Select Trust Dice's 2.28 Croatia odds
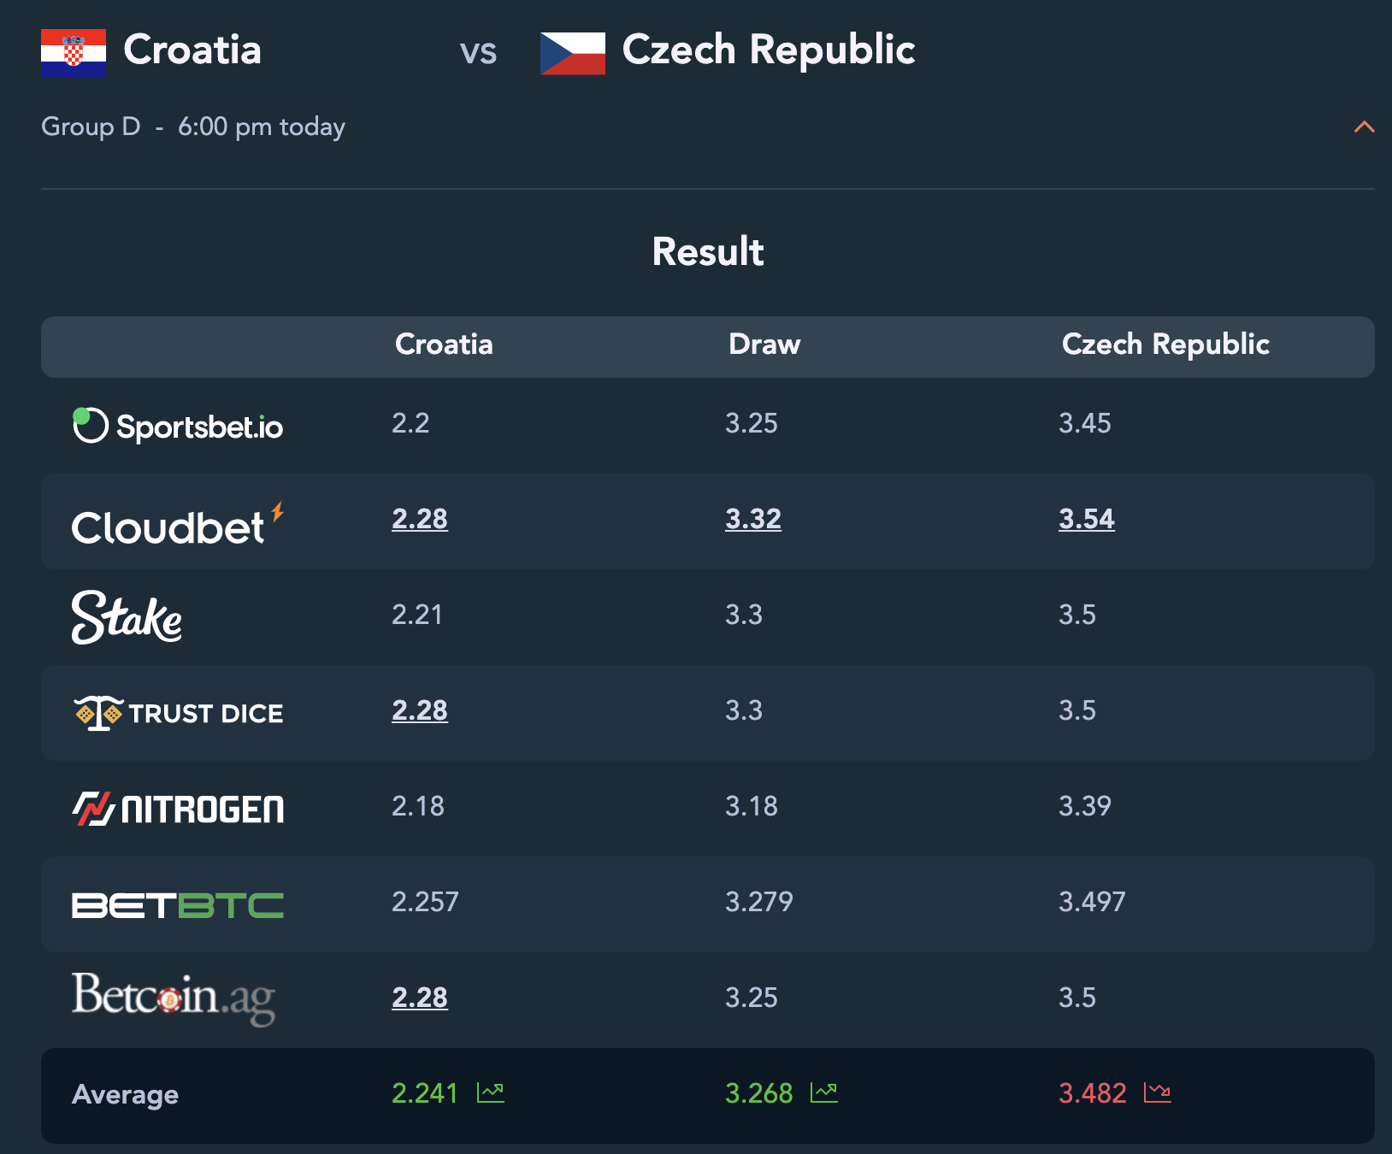Viewport: 1392px width, 1154px height. pos(420,710)
